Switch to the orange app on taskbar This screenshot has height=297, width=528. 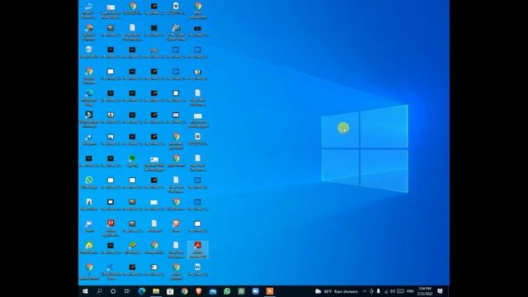tap(270, 291)
